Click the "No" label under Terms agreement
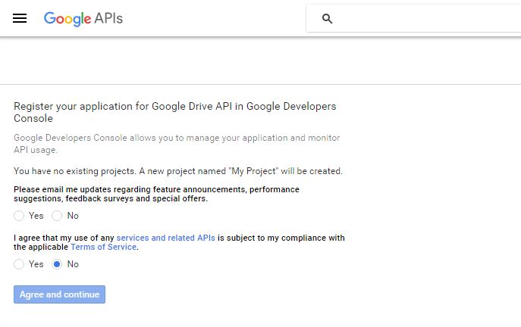 click(73, 264)
